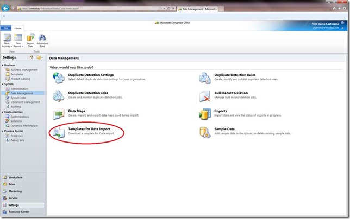
Task: Open the File ribbon tab
Action: click(x=6, y=28)
